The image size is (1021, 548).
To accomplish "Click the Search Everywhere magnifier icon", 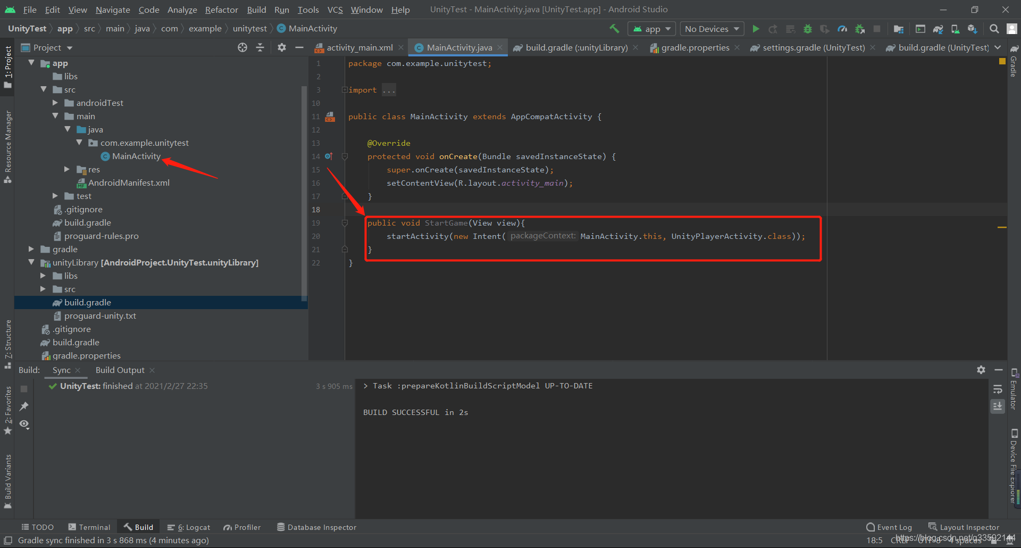I will [994, 29].
